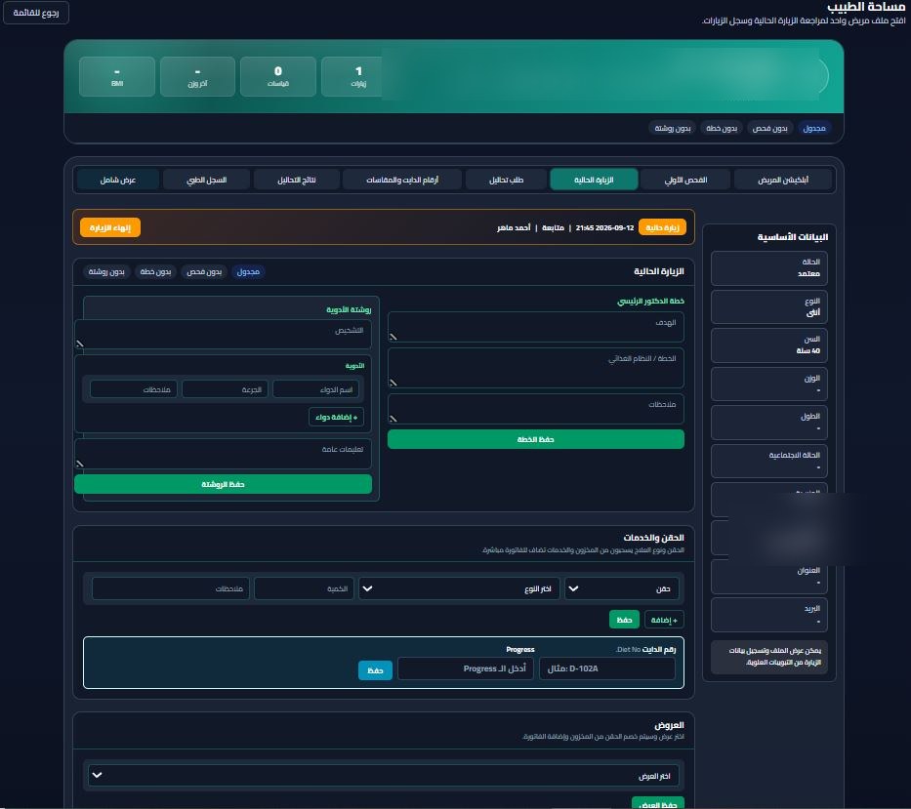
Task: Go to أرقام الدايت والمقاسات tab
Action: coord(402,180)
